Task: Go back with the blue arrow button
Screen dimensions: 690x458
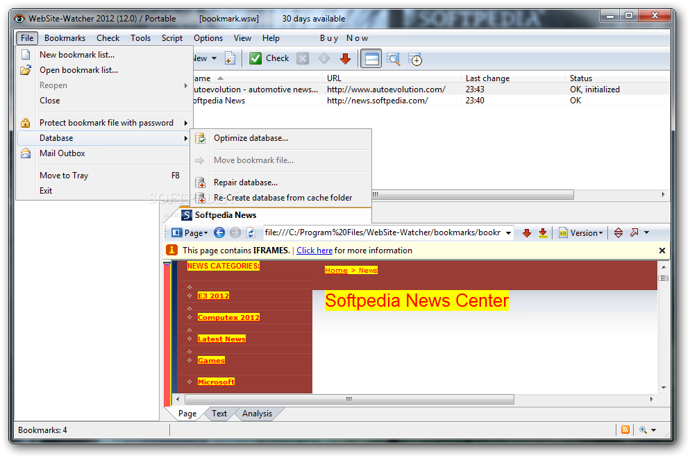Action: [219, 232]
